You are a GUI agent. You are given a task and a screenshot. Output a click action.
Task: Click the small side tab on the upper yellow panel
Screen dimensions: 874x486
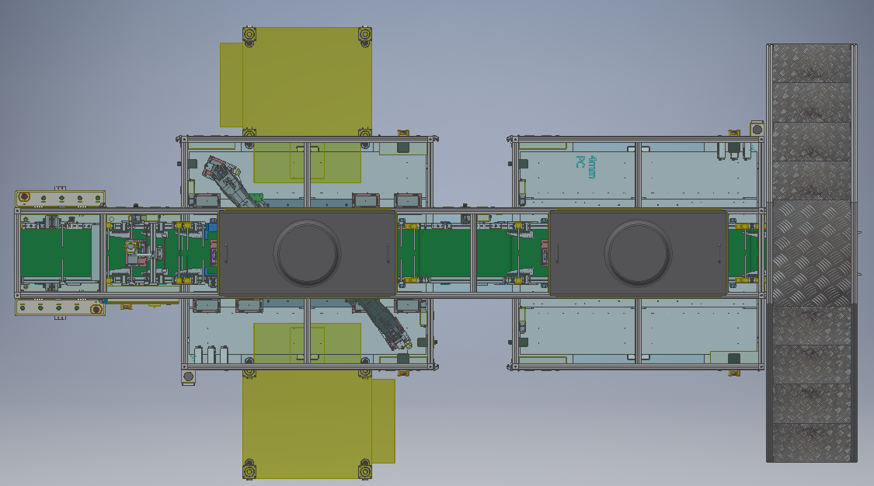click(x=231, y=85)
